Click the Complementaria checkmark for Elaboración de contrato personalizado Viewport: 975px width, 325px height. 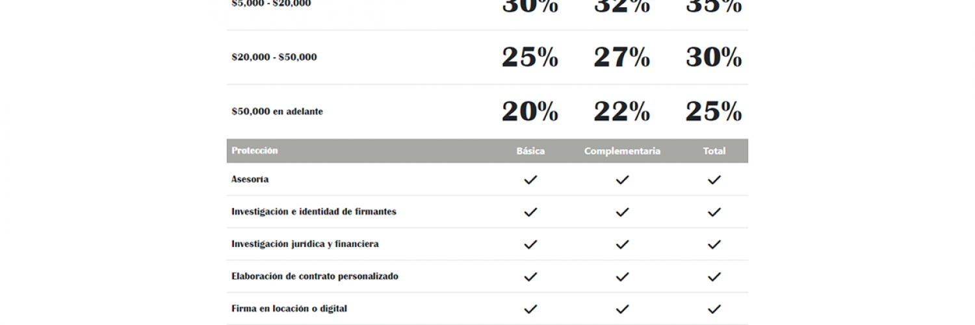coord(622,277)
